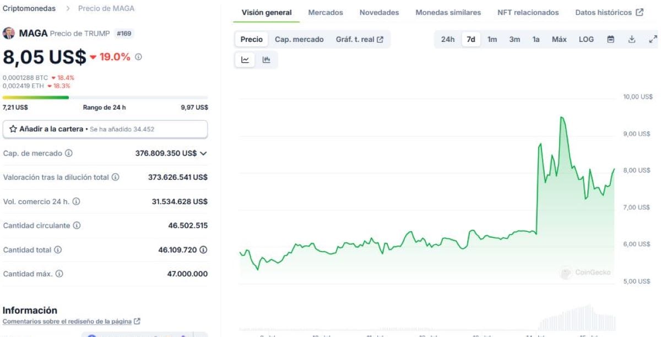The height and width of the screenshot is (337, 661).
Task: Select Cap. mercado chart mode
Action: (299, 39)
